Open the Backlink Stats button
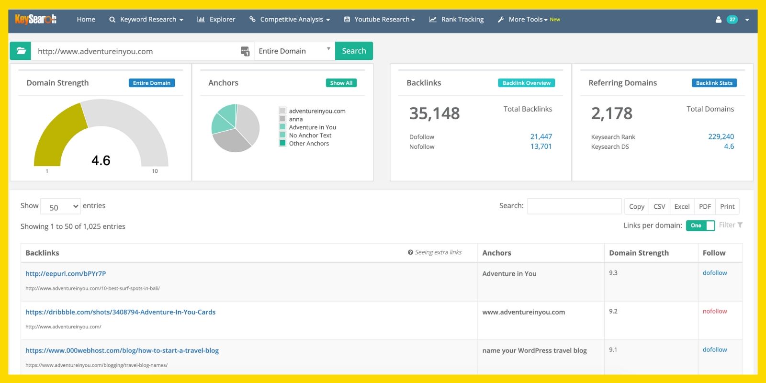Image resolution: width=766 pixels, height=383 pixels. pos(714,83)
